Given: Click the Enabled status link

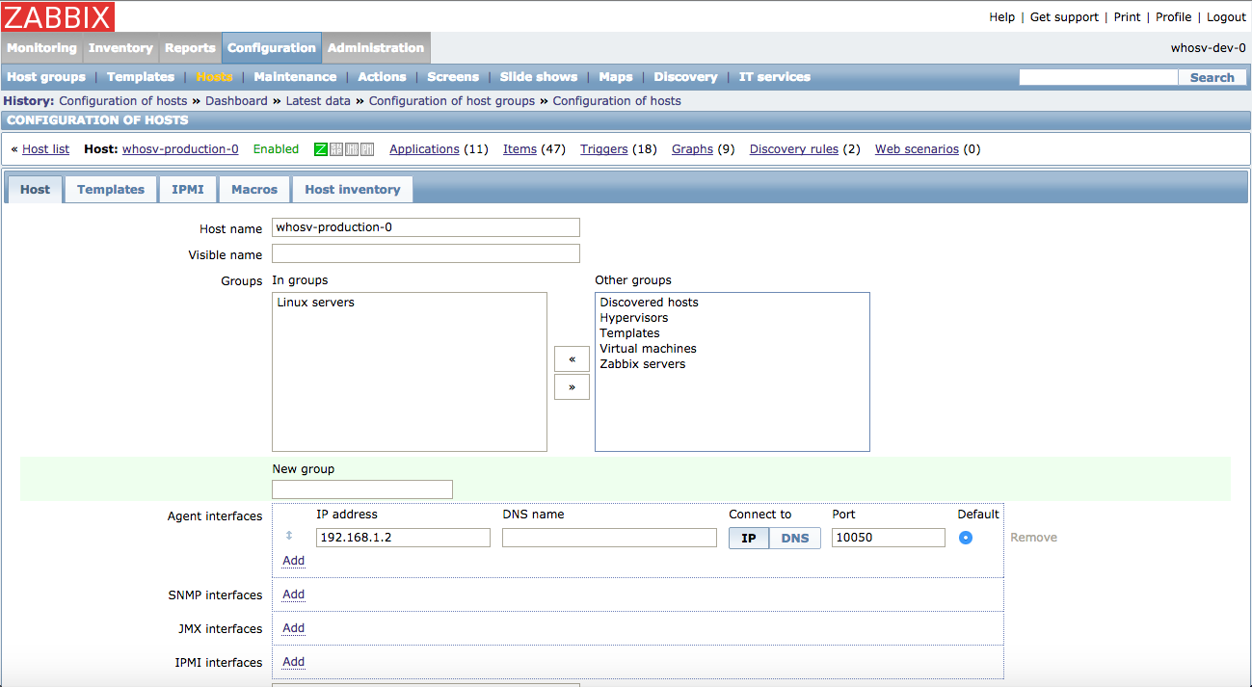Looking at the screenshot, I should (x=276, y=149).
